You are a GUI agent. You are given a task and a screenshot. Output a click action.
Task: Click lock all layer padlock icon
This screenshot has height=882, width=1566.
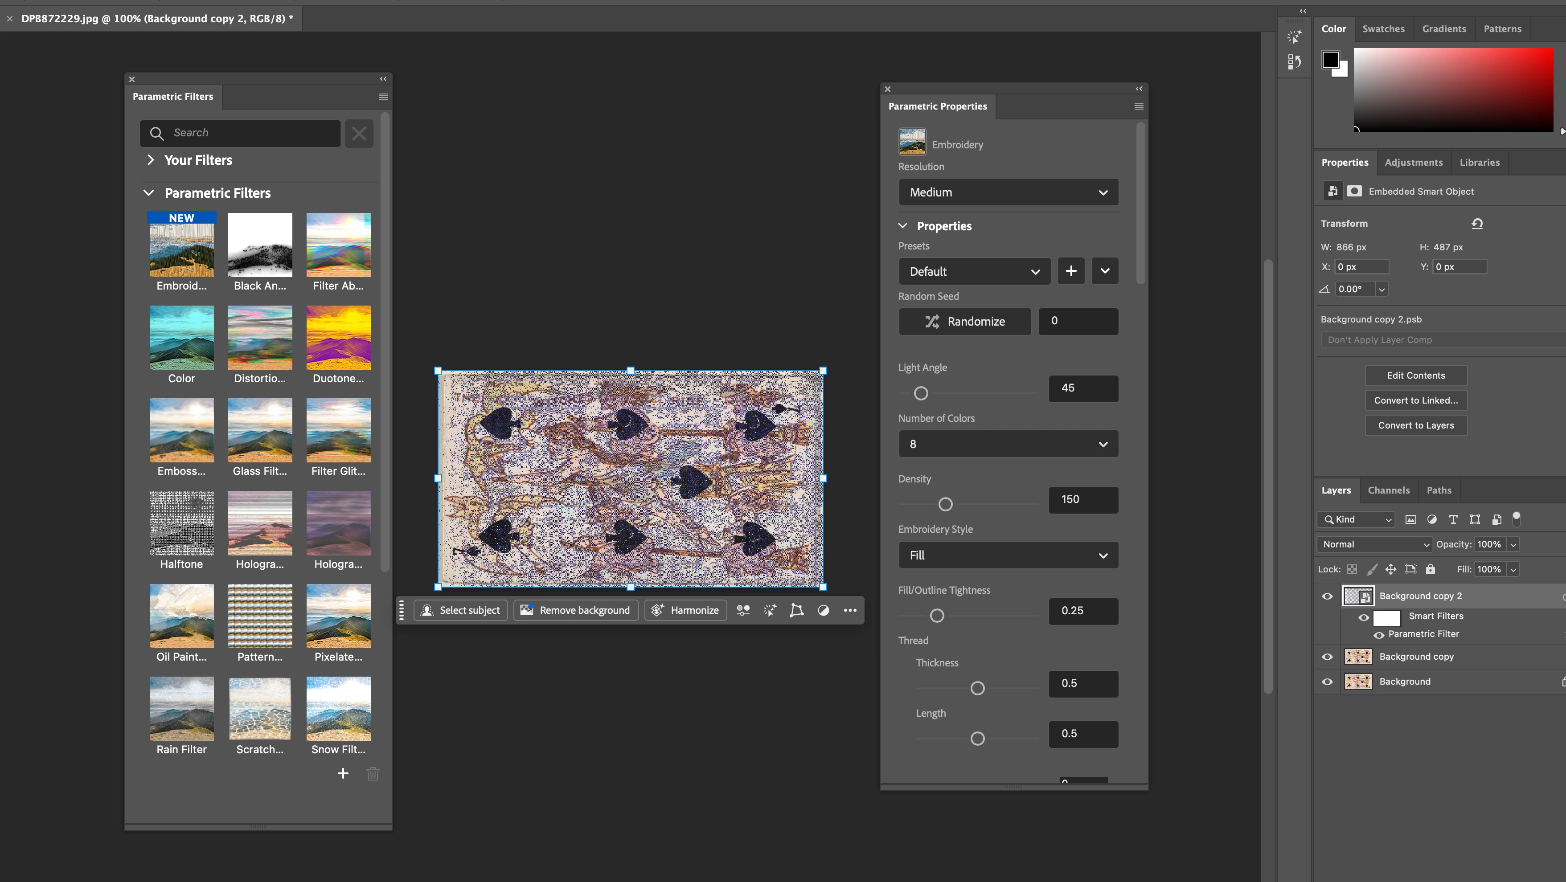1431,569
